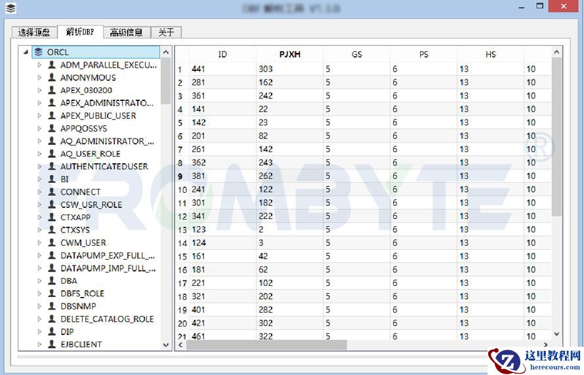Select PJXH cell 22 in row 4
Viewport: 584px width, 375px height.
(290, 109)
